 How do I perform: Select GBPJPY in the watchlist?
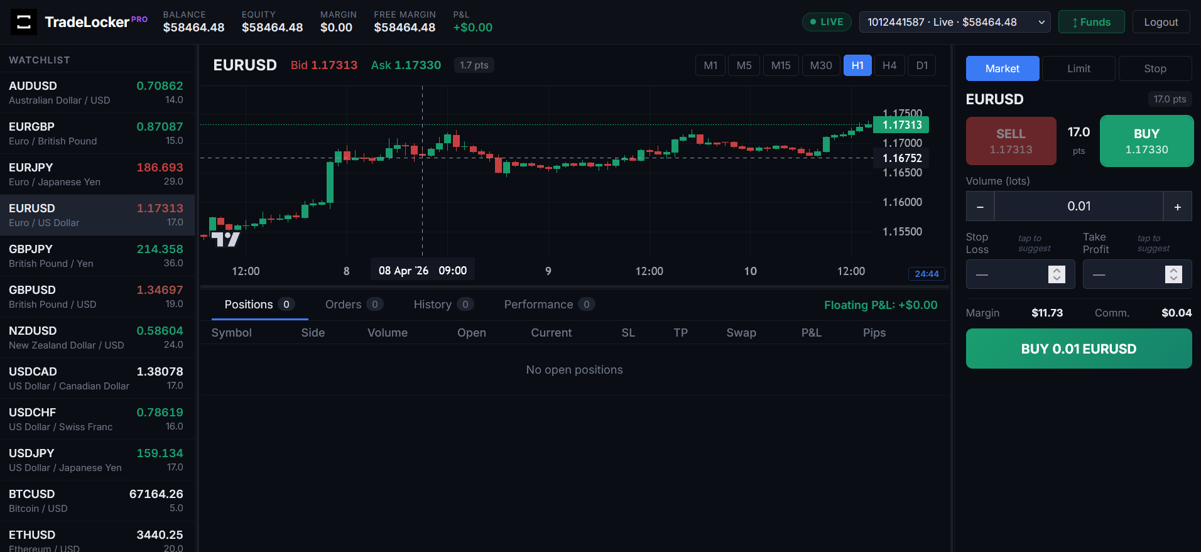pos(97,256)
